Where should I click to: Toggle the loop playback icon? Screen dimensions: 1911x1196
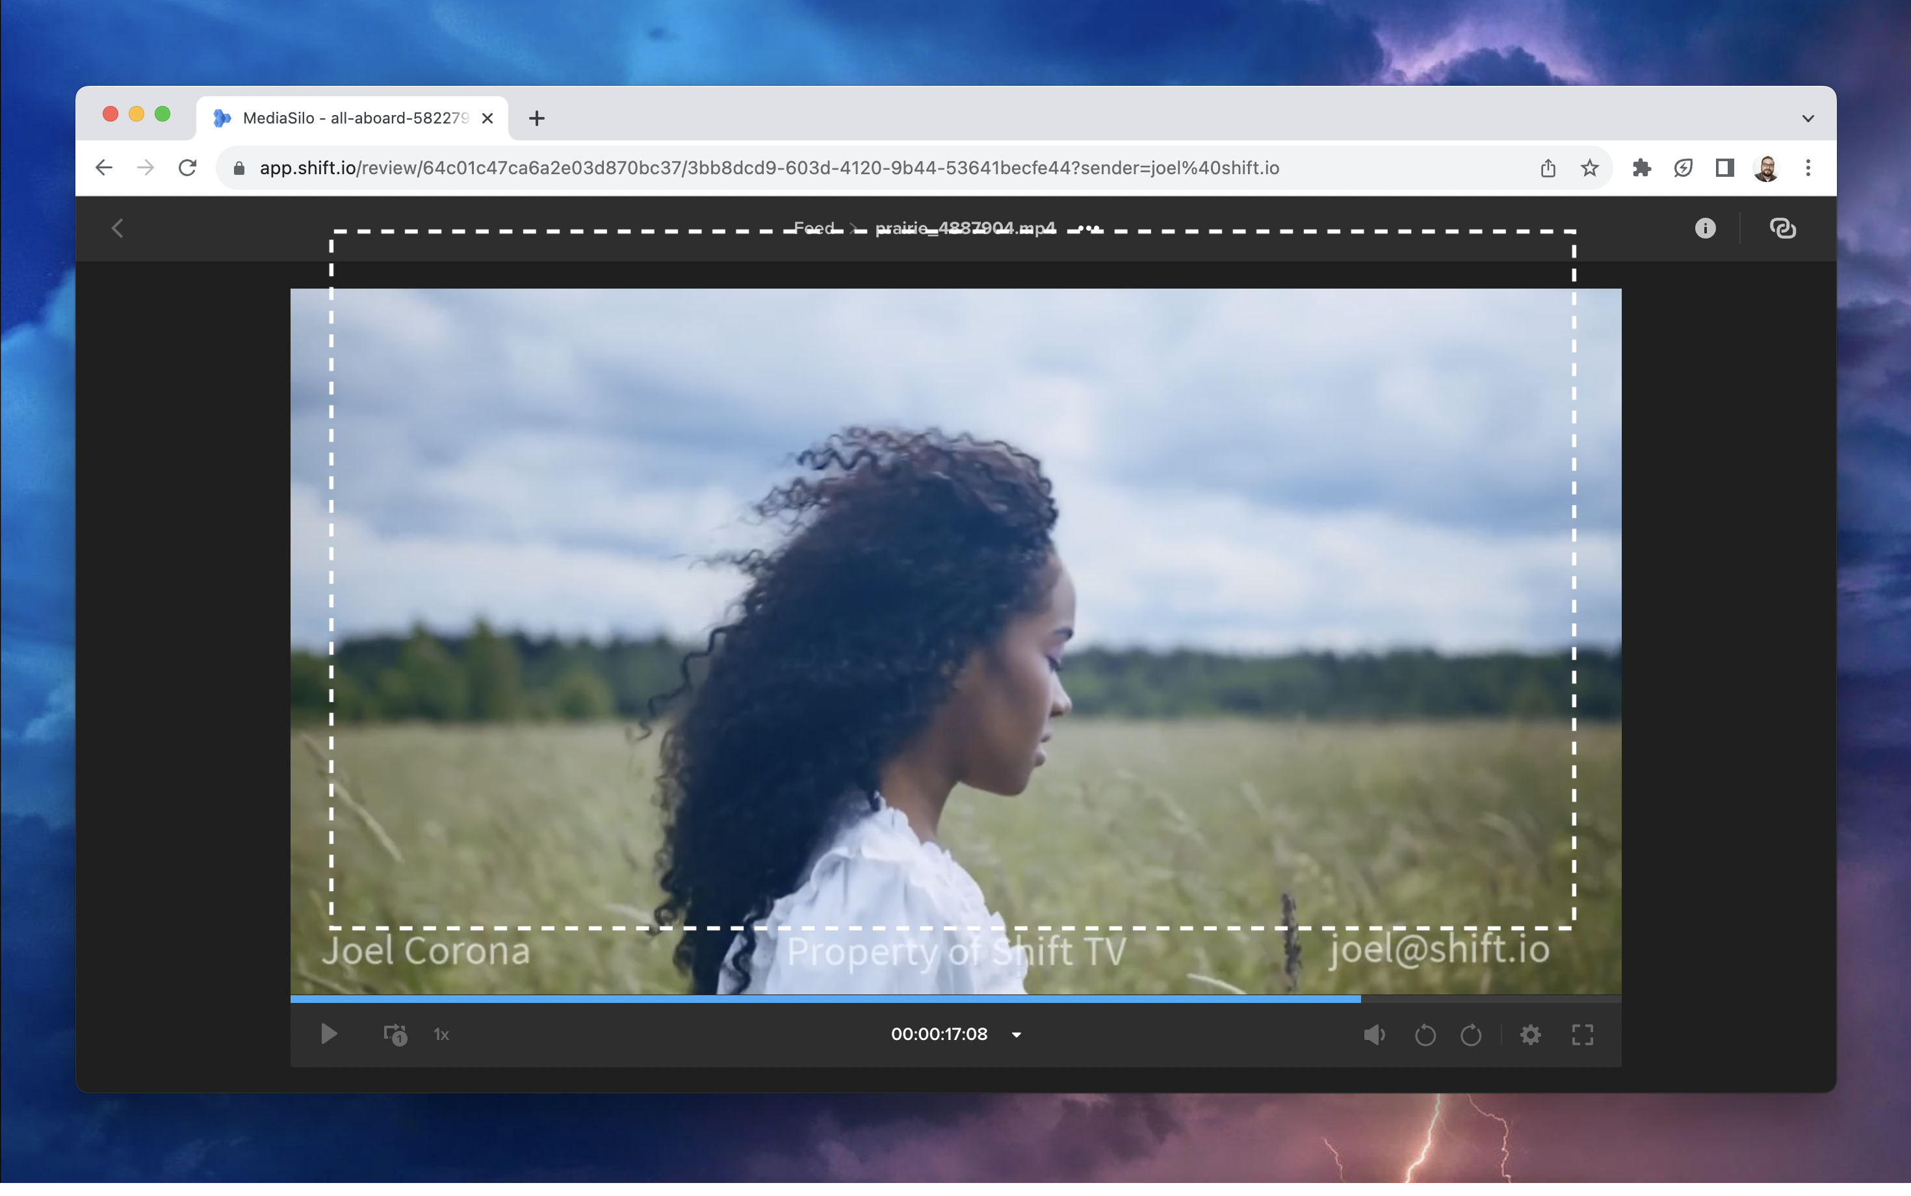395,1034
